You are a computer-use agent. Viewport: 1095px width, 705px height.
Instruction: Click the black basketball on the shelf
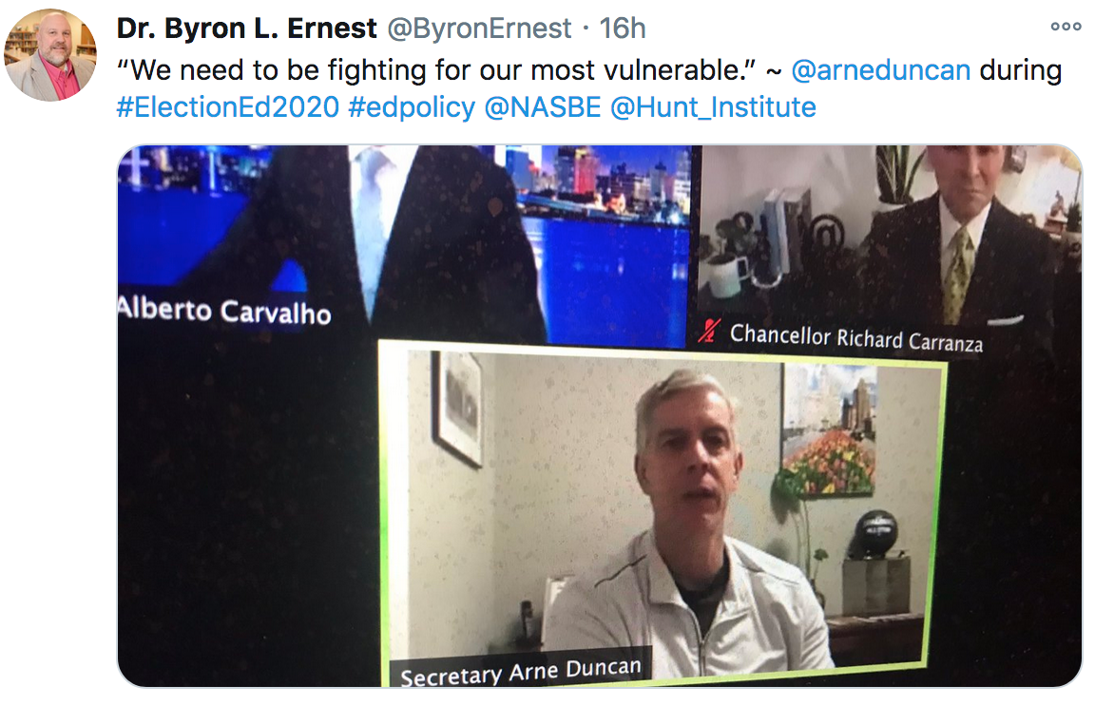pyautogui.click(x=877, y=533)
